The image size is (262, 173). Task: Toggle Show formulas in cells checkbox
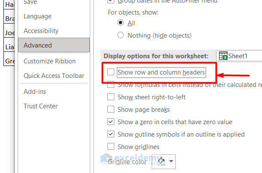[x=111, y=85]
